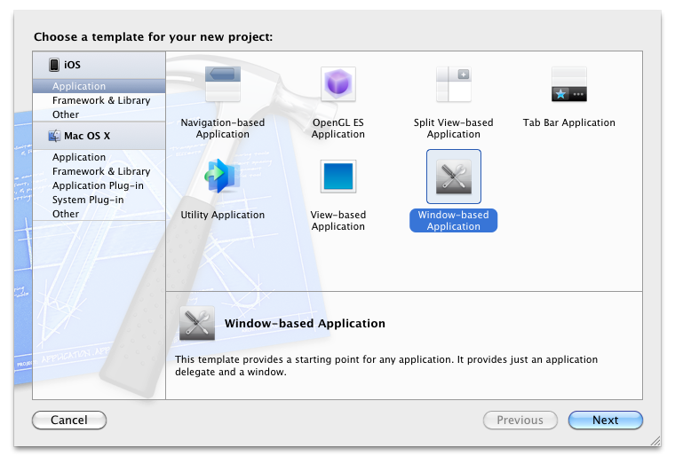675x464 pixels.
Task: Select the Navigation-based Application template icon
Action: pos(223,84)
